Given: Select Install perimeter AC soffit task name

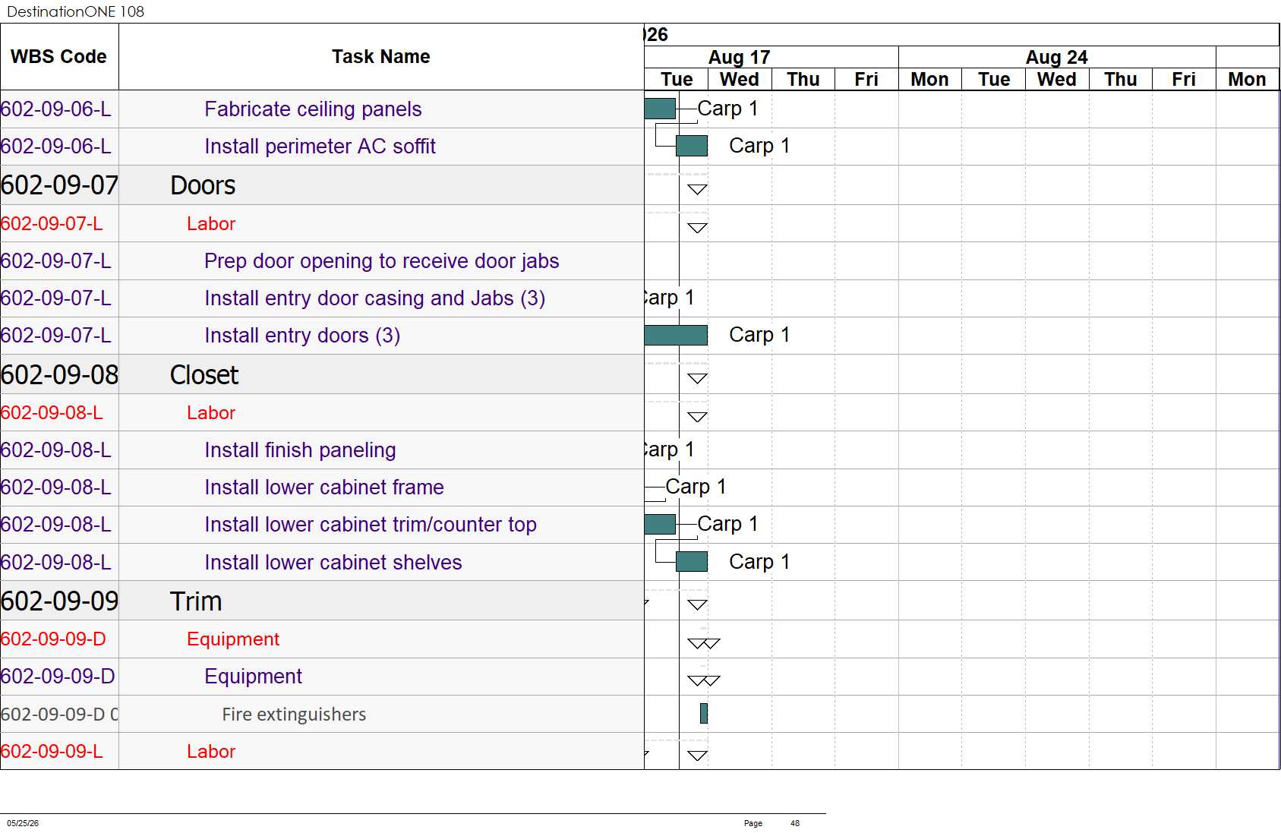Looking at the screenshot, I should 320,147.
